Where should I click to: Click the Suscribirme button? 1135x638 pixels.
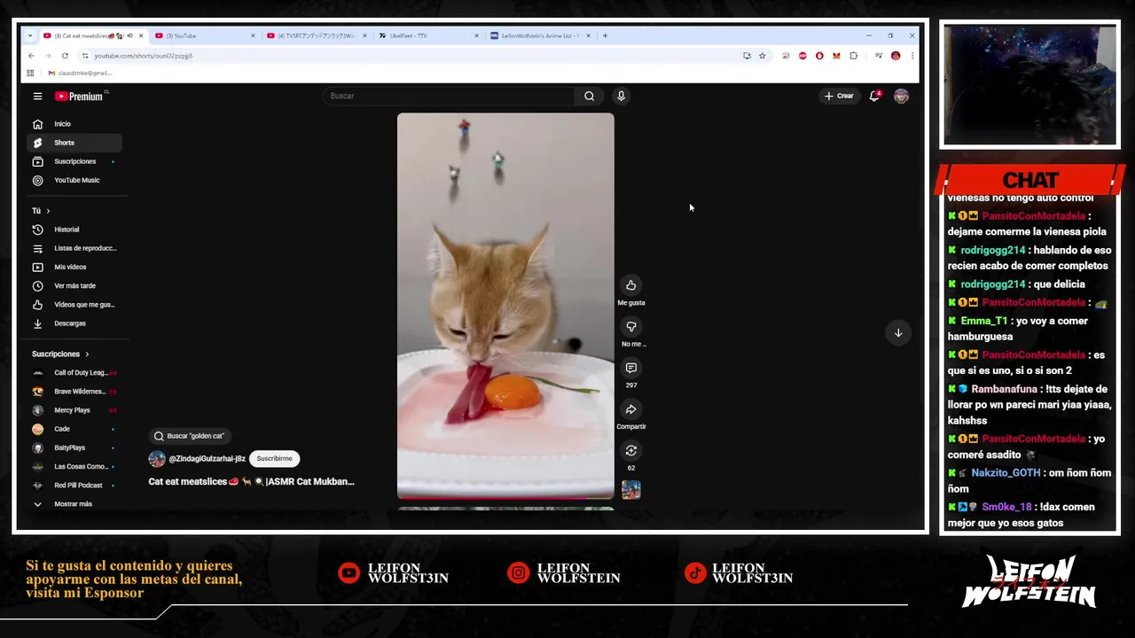274,459
